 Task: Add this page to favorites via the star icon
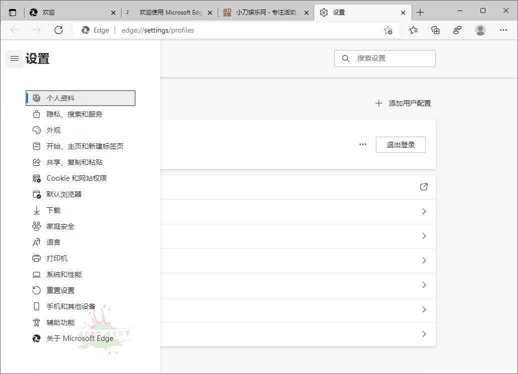388,30
